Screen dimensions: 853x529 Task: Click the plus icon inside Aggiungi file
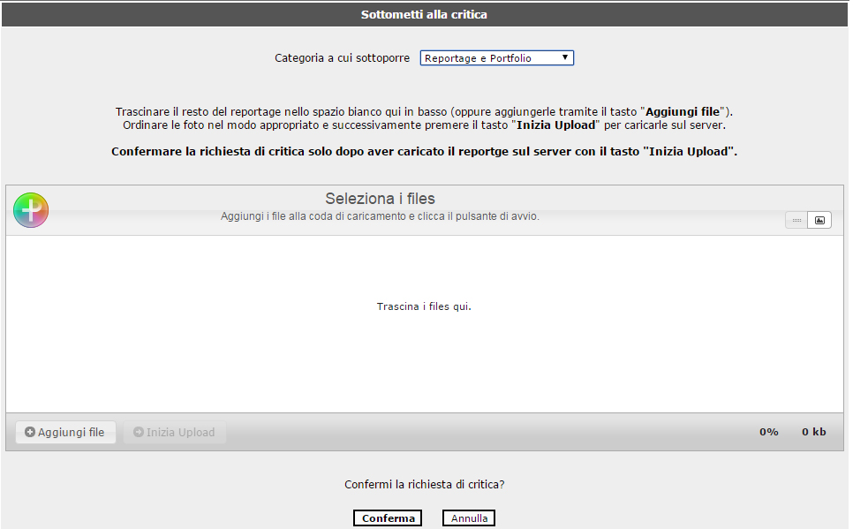click(30, 433)
